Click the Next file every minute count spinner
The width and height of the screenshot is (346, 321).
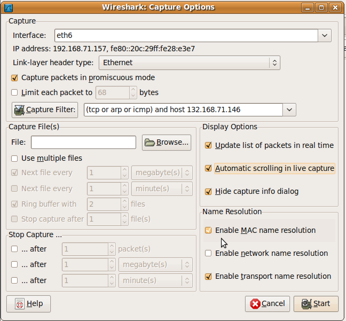(108, 189)
